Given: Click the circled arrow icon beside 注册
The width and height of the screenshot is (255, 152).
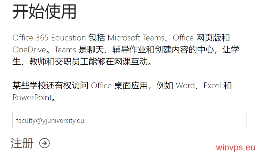Looking at the screenshot, I should pyautogui.click(x=44, y=143).
